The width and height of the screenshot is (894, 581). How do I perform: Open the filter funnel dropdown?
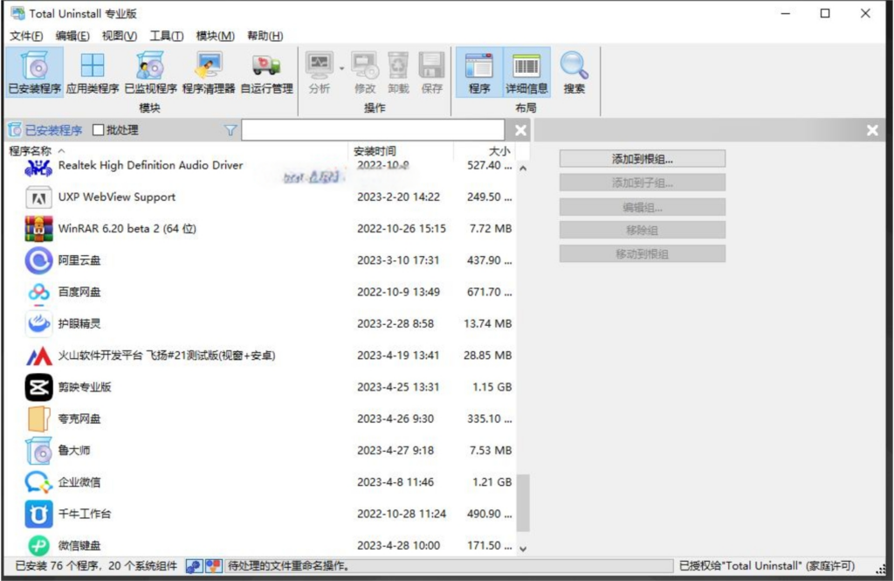(x=230, y=130)
